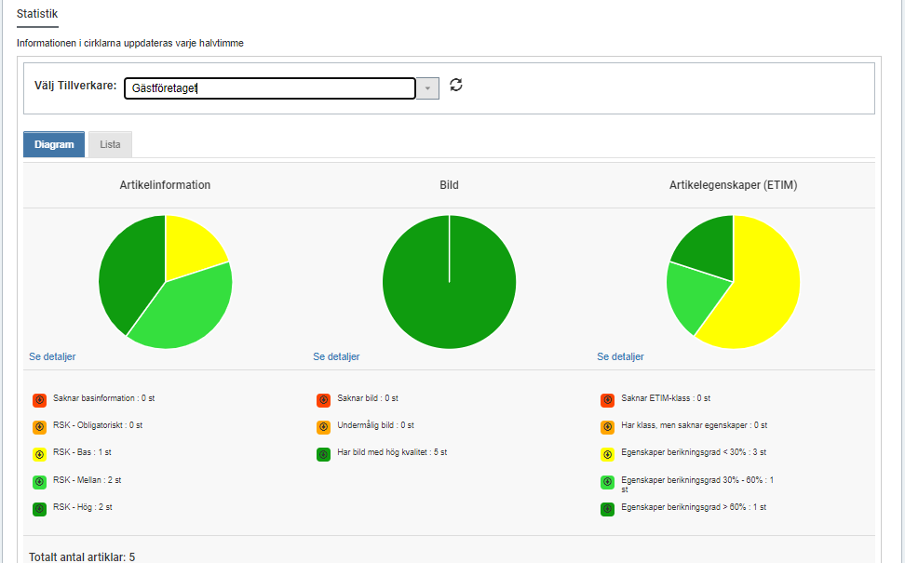Click the 'RSK - Hög : 2 st' text

[x=83, y=507]
